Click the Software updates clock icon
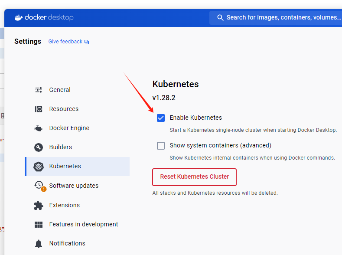342x255 pixels. coord(39,185)
